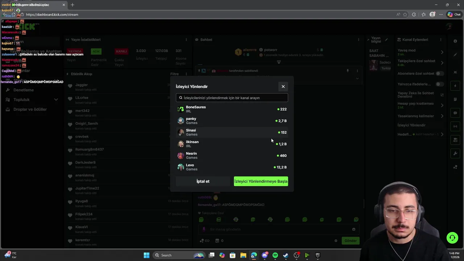Click the pencil next to Yayın bilgisi
Screen dimensions: 464x261
tap(386, 40)
